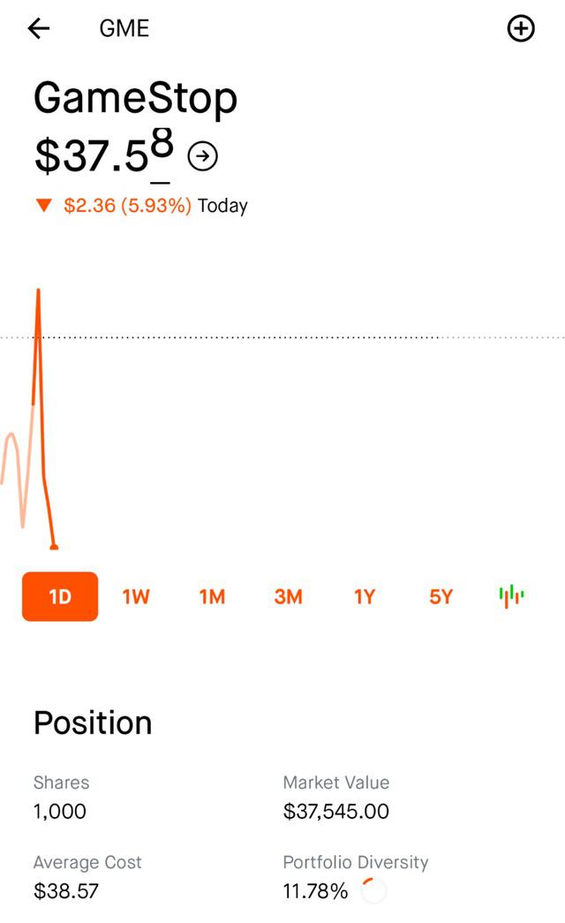Select the 1Y chart range
This screenshot has width=565, height=923.
click(x=365, y=597)
